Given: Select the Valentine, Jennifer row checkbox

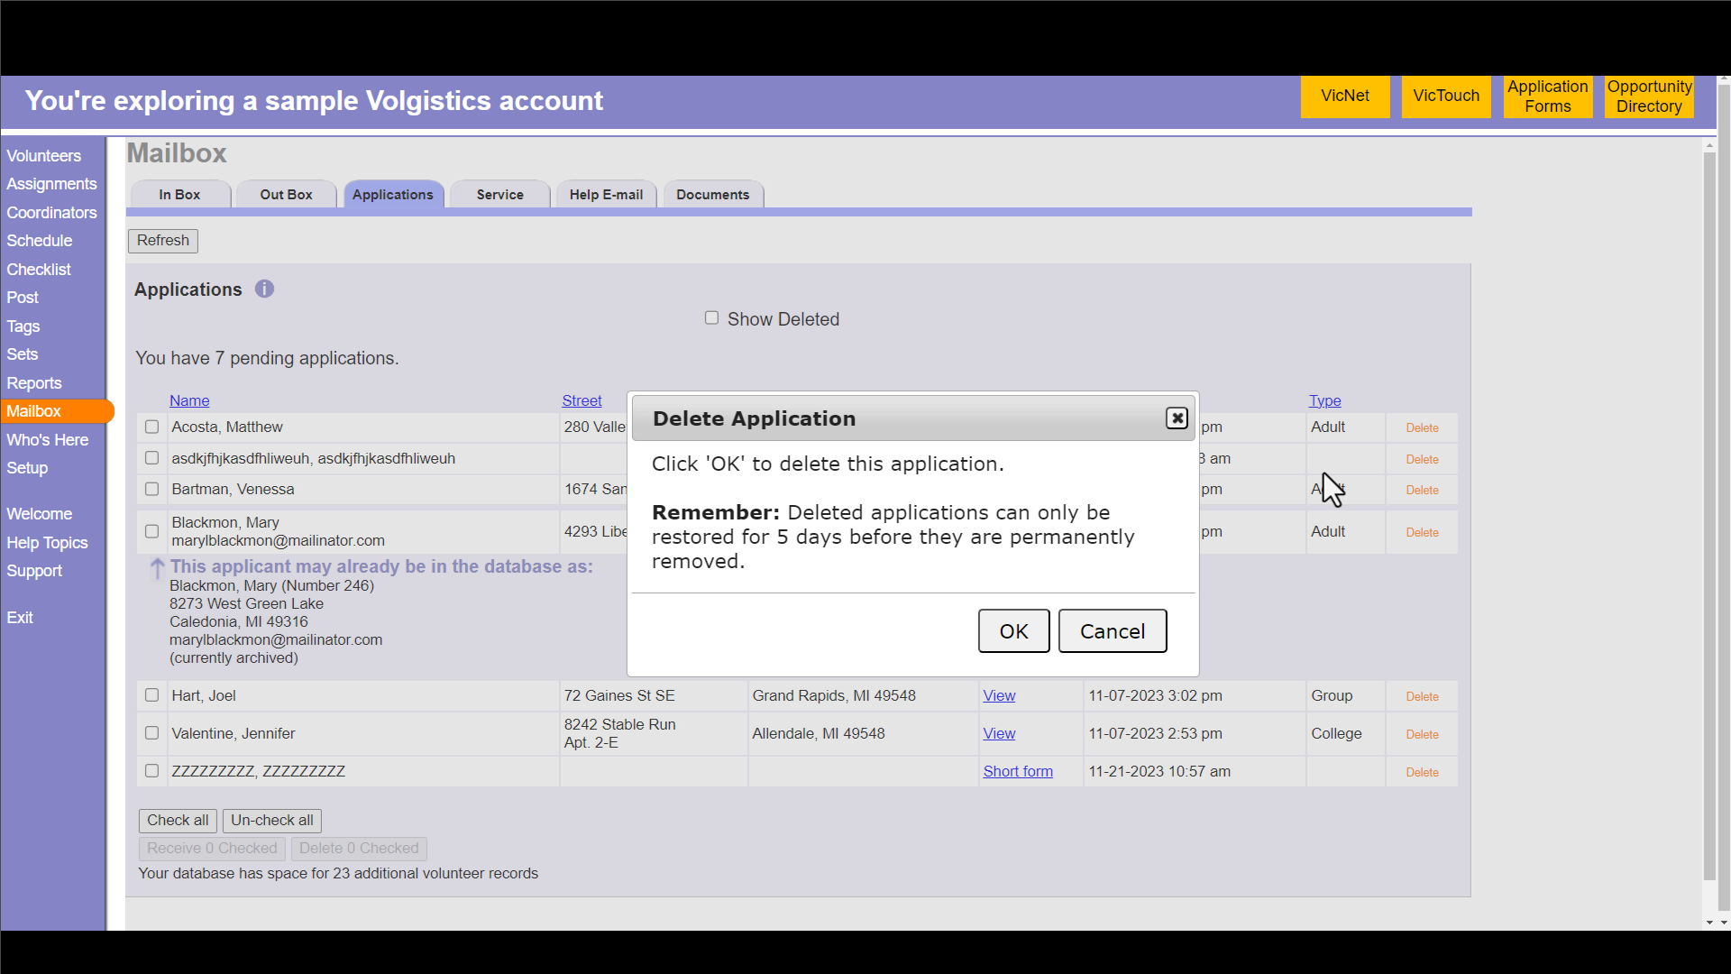Looking at the screenshot, I should (151, 733).
